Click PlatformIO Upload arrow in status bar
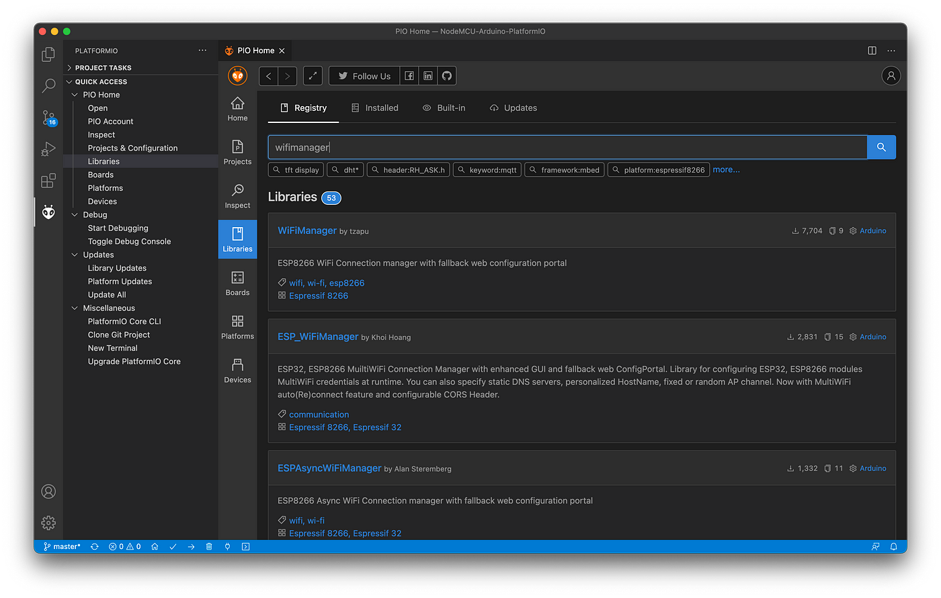941x598 pixels. coord(191,547)
